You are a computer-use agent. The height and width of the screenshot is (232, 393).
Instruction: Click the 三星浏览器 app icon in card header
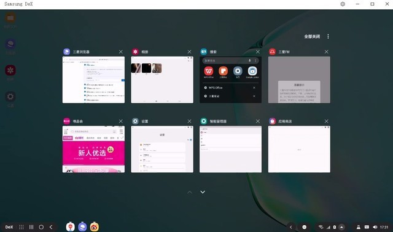coord(67,52)
